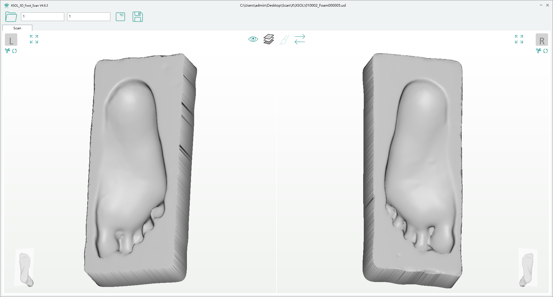Toggle the R foot side selector
The width and height of the screenshot is (553, 297).
coord(542,40)
